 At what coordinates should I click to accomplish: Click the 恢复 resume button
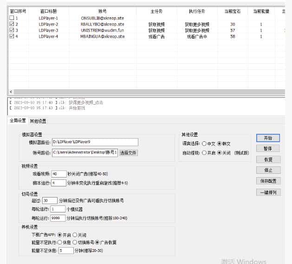click(x=268, y=159)
